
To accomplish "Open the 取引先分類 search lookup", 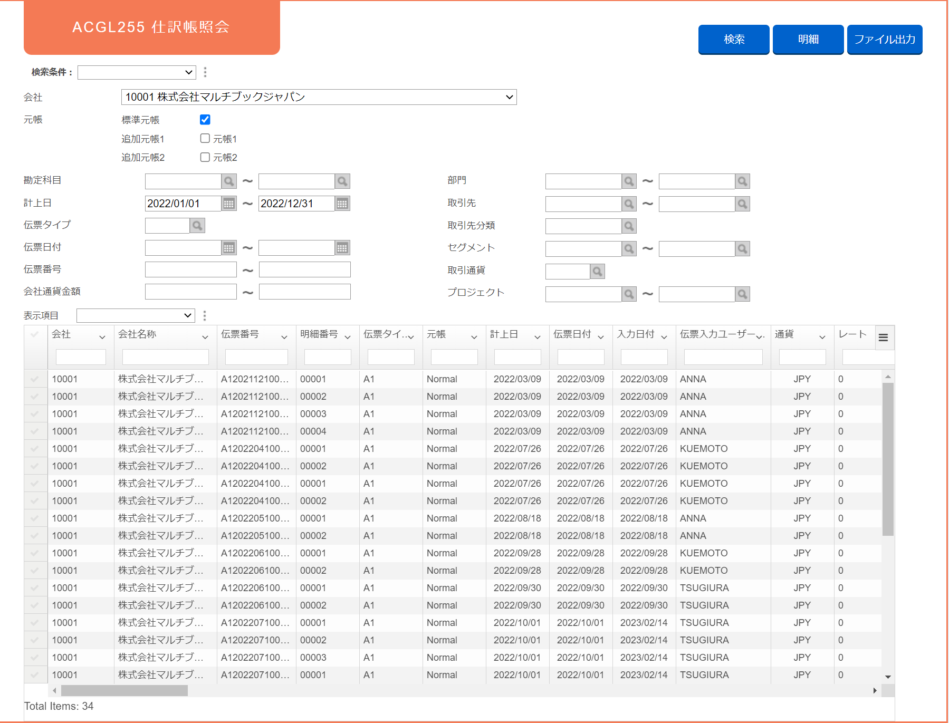I will pyautogui.click(x=629, y=226).
